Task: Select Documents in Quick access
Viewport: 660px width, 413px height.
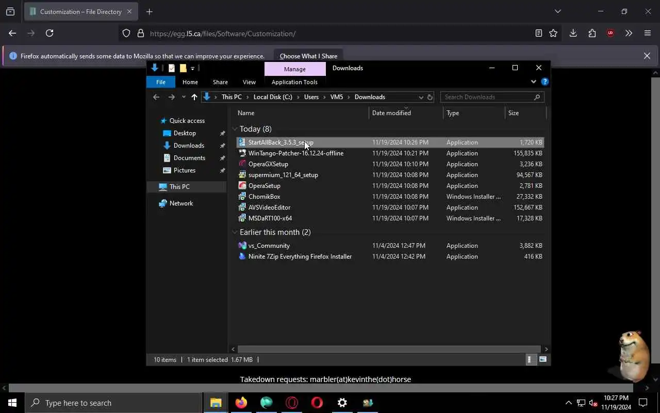Action: (189, 158)
